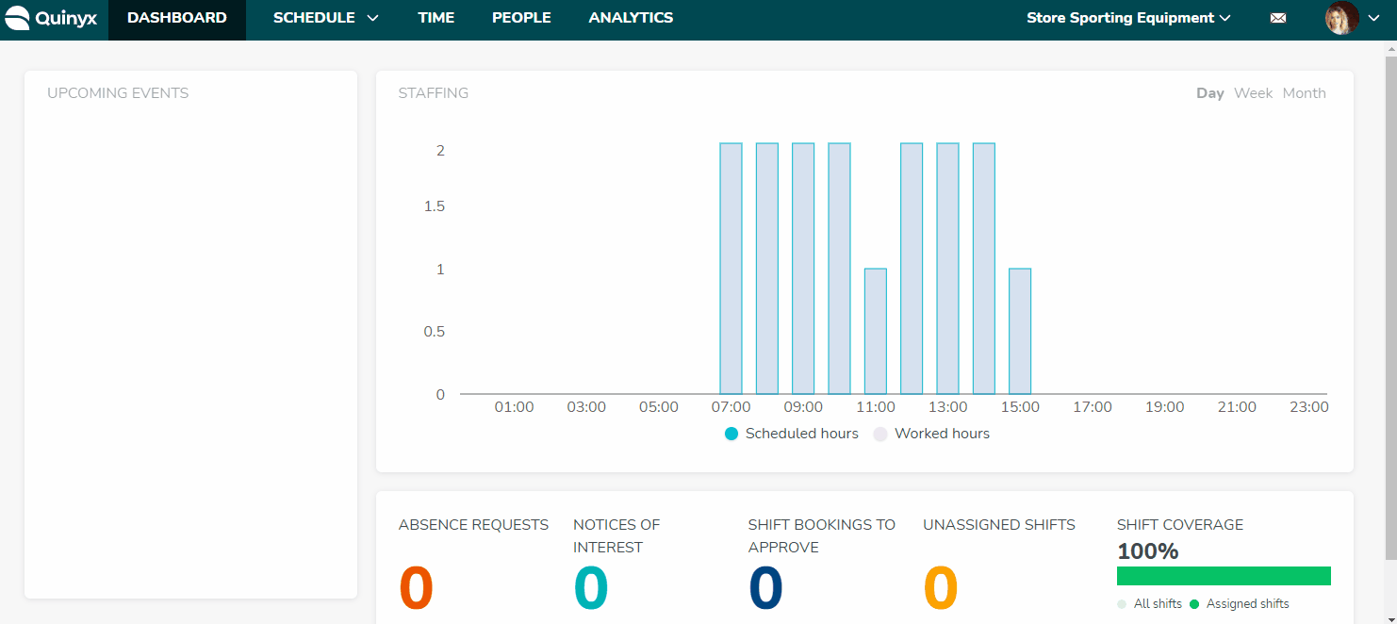This screenshot has width=1397, height=624.
Task: Switch staffing chart to Day view
Action: pyautogui.click(x=1210, y=93)
